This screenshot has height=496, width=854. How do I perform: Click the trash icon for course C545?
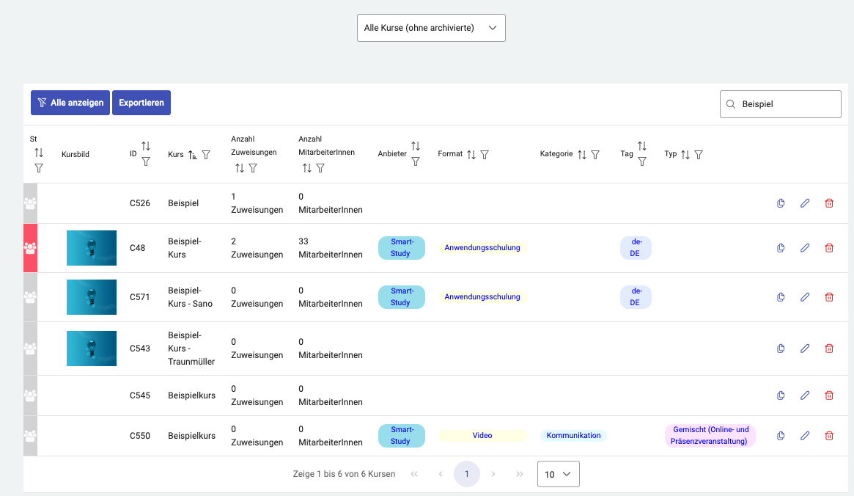829,395
